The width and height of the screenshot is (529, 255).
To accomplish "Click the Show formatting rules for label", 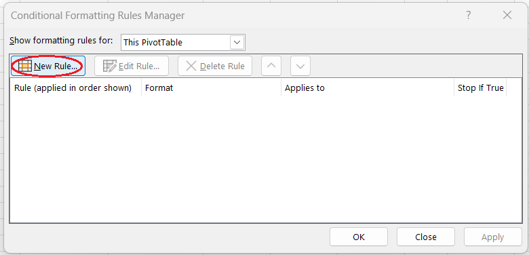I will click(x=61, y=41).
